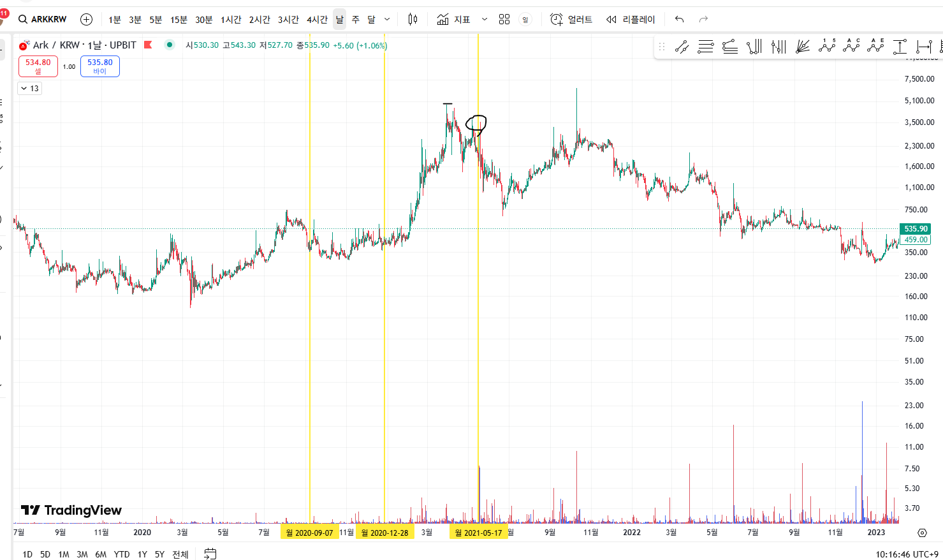Set the date range to 5D
943x560 pixels.
pyautogui.click(x=45, y=554)
